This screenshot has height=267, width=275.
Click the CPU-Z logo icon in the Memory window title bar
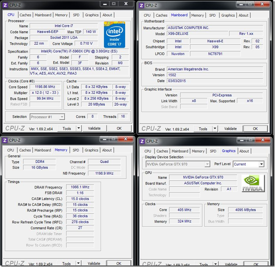click(5, 141)
